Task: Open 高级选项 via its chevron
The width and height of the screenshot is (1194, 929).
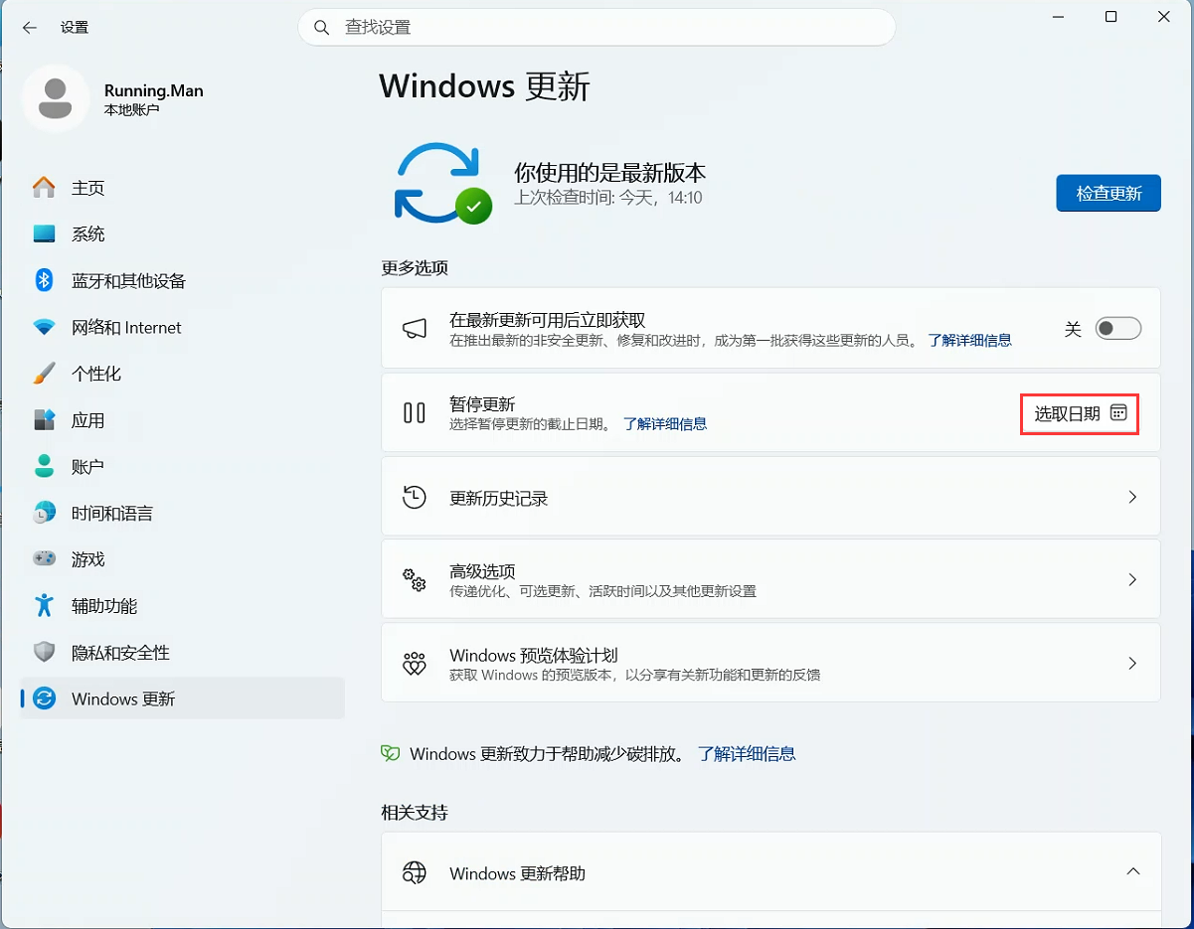Action: click(x=1132, y=579)
